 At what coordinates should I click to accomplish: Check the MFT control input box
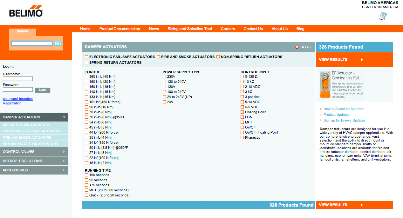(242, 122)
